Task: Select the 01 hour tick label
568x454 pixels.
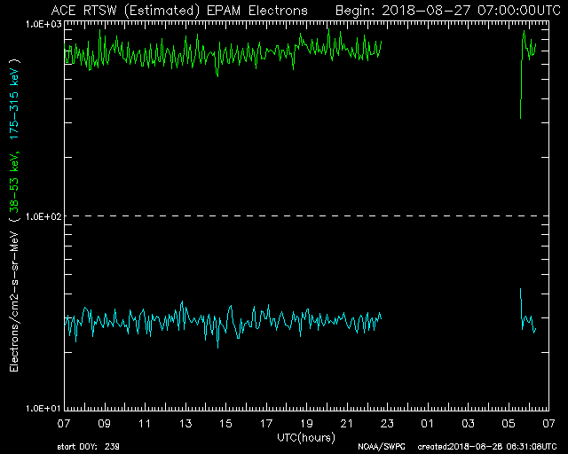Action: tap(428, 424)
